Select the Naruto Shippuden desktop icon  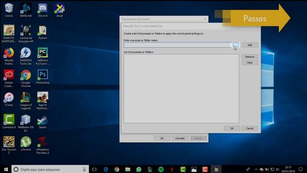click(9, 34)
